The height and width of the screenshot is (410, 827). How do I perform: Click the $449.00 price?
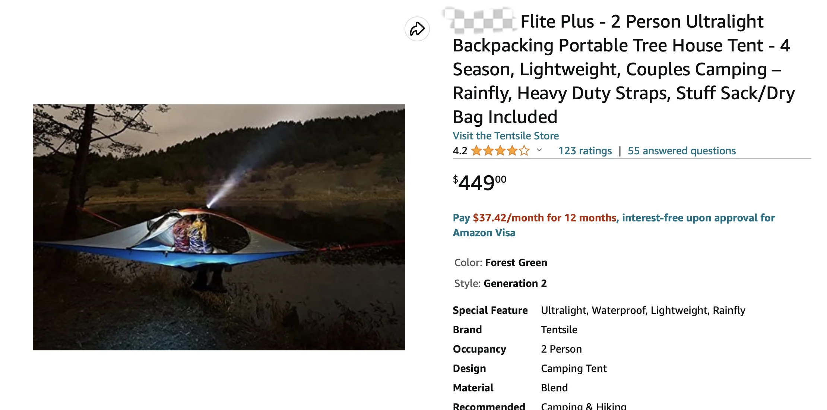coord(479,183)
